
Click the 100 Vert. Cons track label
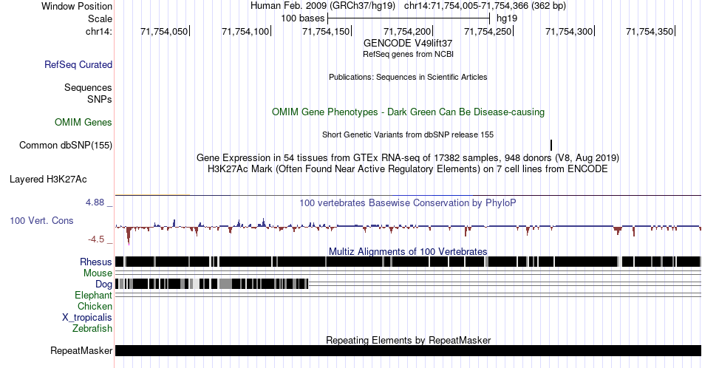point(41,220)
